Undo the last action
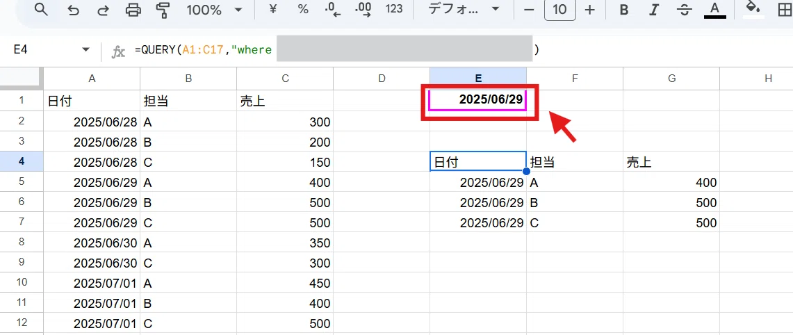Viewport: 793px width, 335px height. (74, 10)
